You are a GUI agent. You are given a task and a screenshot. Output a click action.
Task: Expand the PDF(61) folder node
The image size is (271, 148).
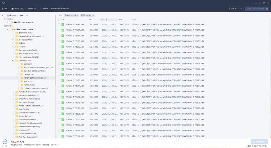pyautogui.click(x=12, y=47)
